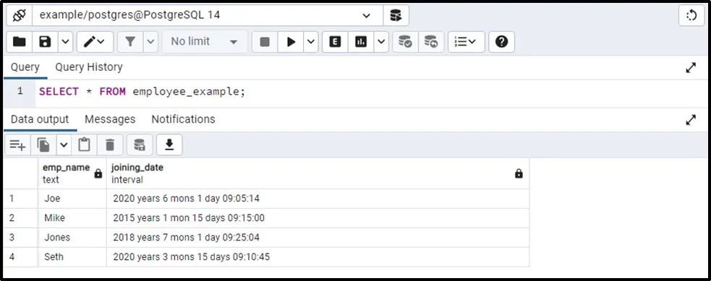Screen dimensions: 711x281
Task: Click the Rollback database icon
Action: pyautogui.click(x=431, y=42)
